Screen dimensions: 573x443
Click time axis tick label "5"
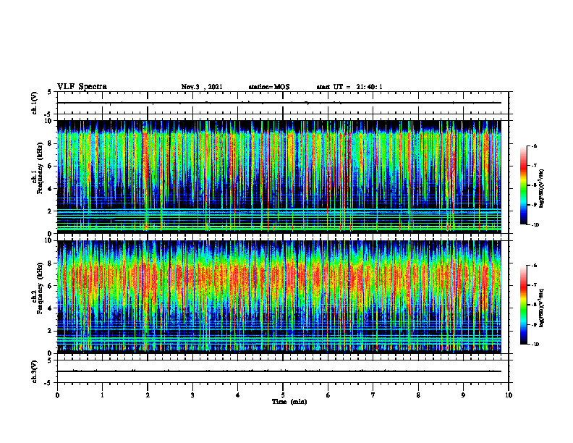pyautogui.click(x=283, y=395)
